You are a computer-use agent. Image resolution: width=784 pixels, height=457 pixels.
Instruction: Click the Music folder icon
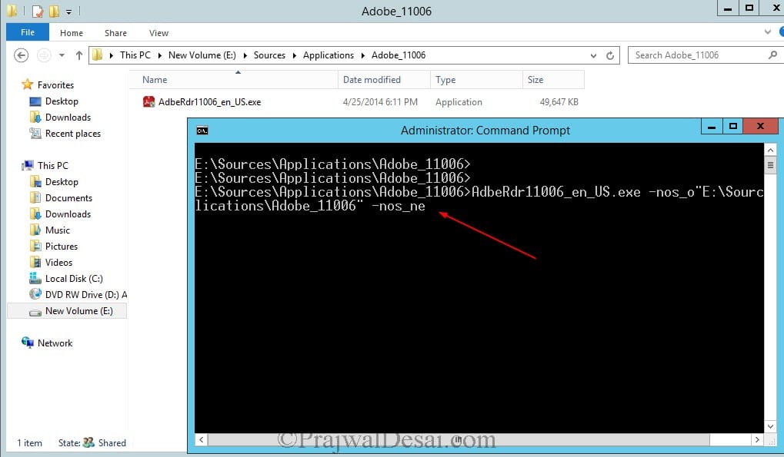point(35,230)
